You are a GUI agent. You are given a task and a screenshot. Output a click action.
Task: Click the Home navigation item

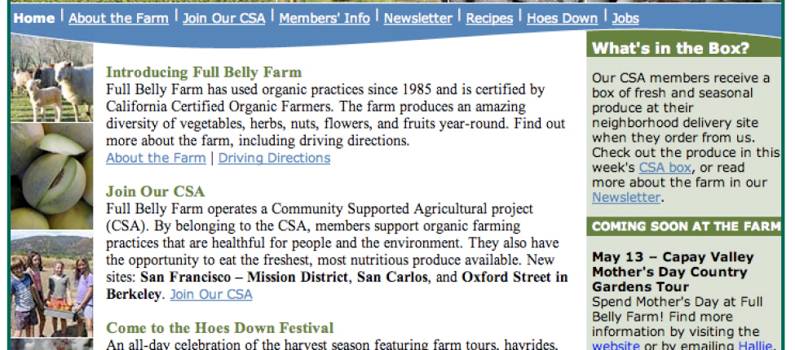point(34,18)
